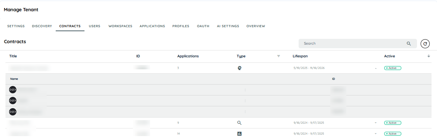Sort by the Lifespan column header
This screenshot has height=139, width=437.
pyautogui.click(x=300, y=56)
